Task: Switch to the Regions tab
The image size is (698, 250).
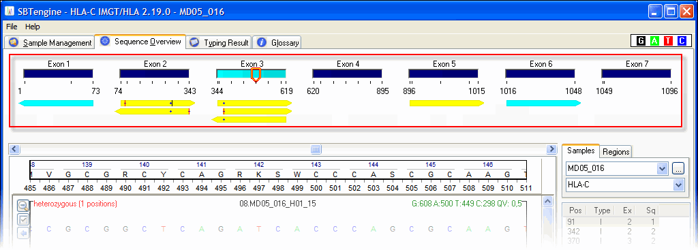Action: coord(616,152)
